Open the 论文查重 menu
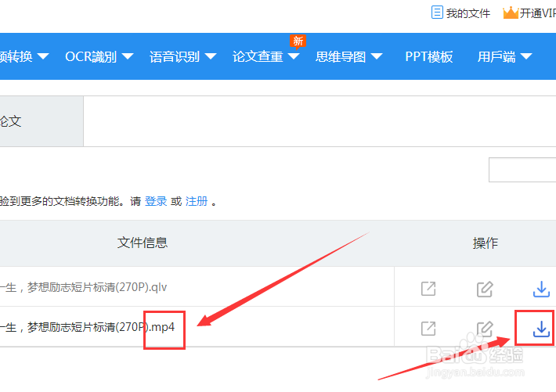Screen dimensions: 556x392 pos(258,56)
